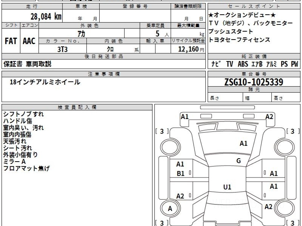Viewport: 302px width, 226px height.
Task: Select the フロアマット焦げ note
Action: pos(26,168)
